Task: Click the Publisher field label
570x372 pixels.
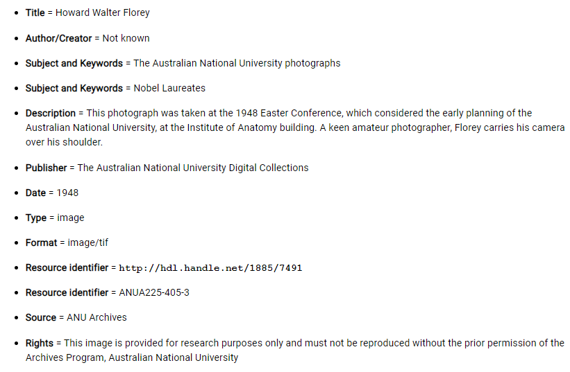Action: (46, 168)
